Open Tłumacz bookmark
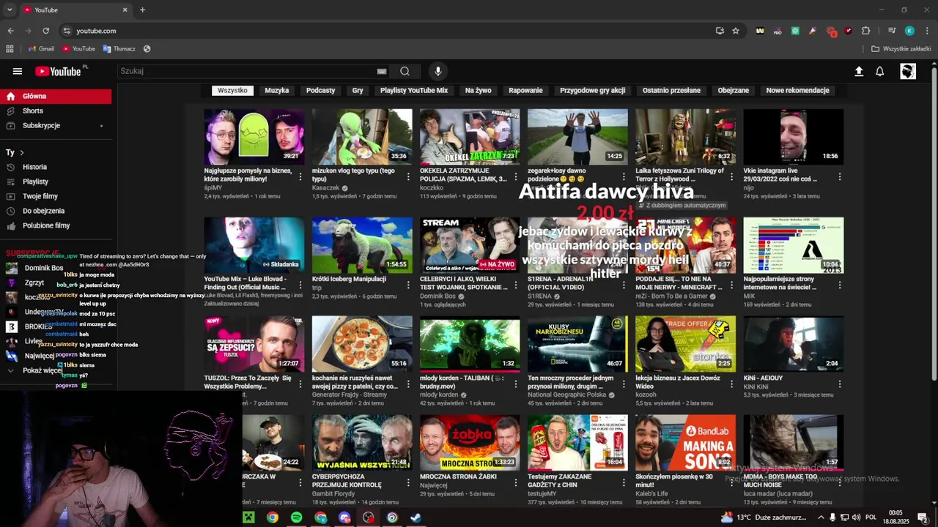The height and width of the screenshot is (527, 938). 119,49
